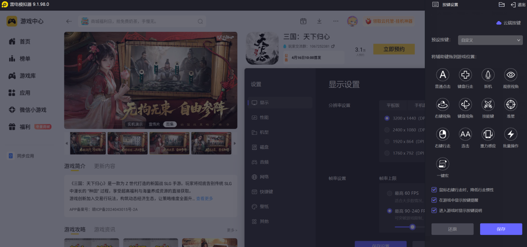Select the 右键视角 right-click view icon
Screen dimensions: 527x247
(443, 104)
